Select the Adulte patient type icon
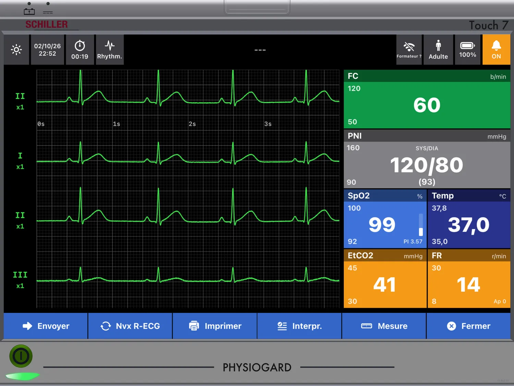Viewport: 514px width, 386px height. [438, 50]
